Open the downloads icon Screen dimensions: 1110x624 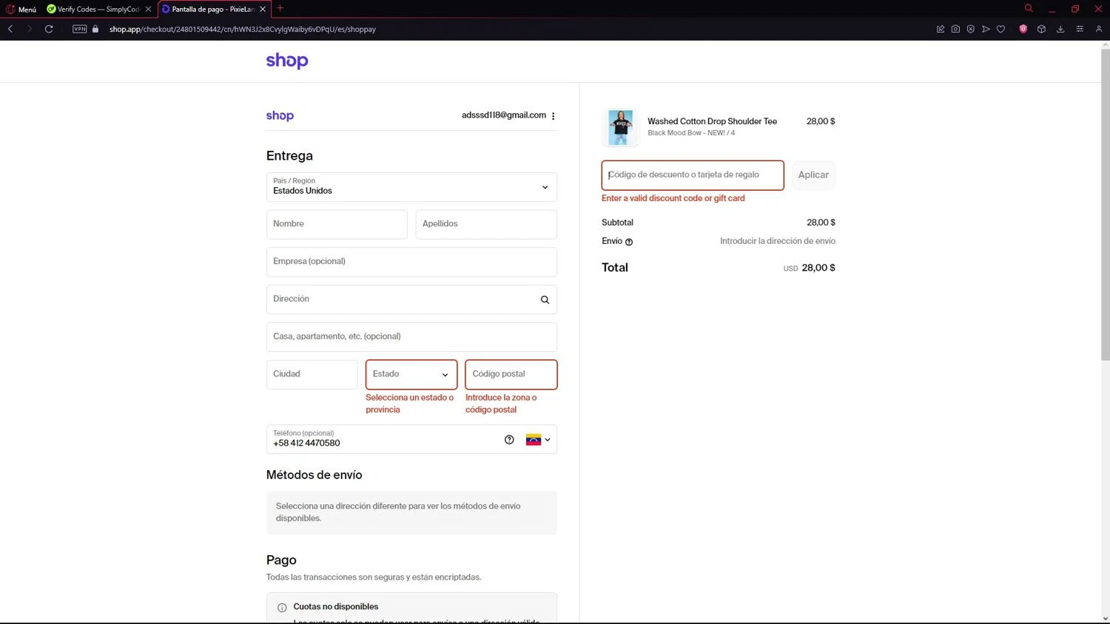pos(1060,29)
